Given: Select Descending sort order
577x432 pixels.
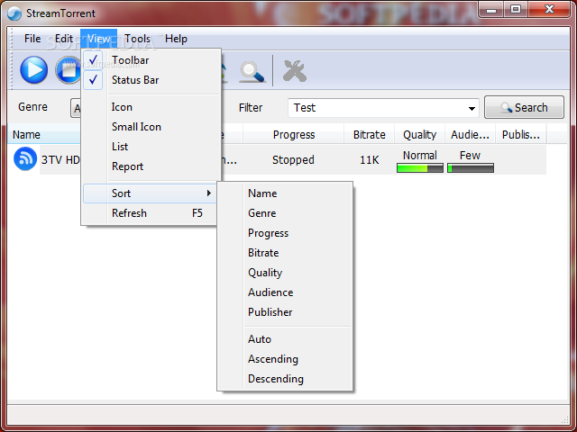Looking at the screenshot, I should point(285,379).
